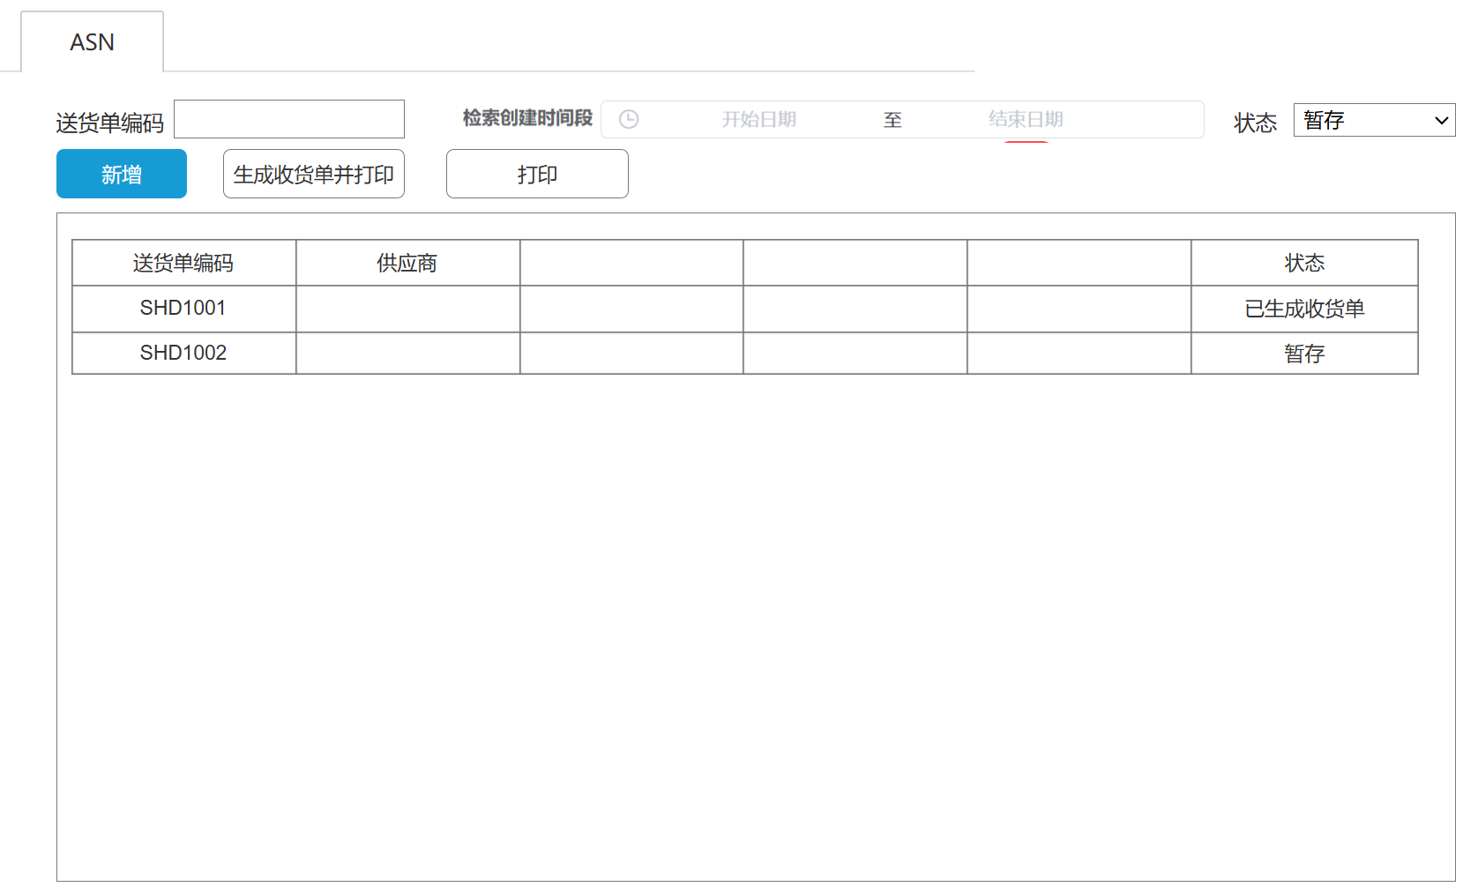Click the clock icon in the date range picker
Image resolution: width=1478 pixels, height=887 pixels.
click(x=629, y=119)
